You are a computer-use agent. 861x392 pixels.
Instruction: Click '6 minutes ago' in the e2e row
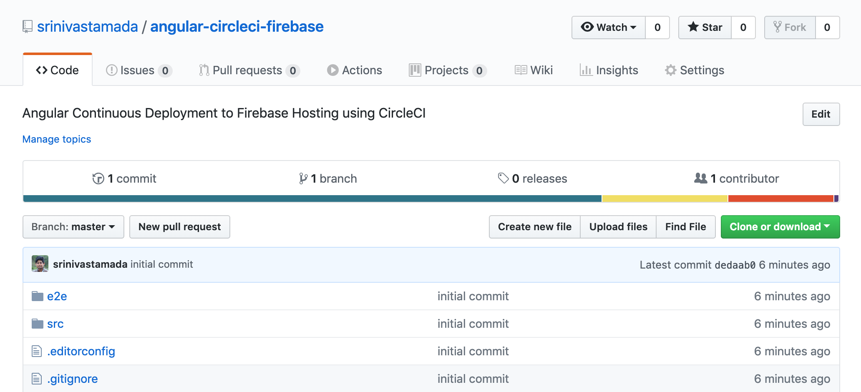coord(792,296)
